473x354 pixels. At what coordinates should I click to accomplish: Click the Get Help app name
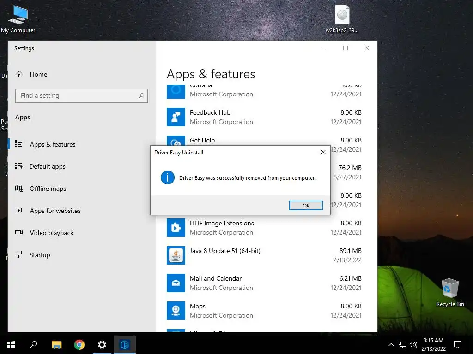[x=202, y=140]
